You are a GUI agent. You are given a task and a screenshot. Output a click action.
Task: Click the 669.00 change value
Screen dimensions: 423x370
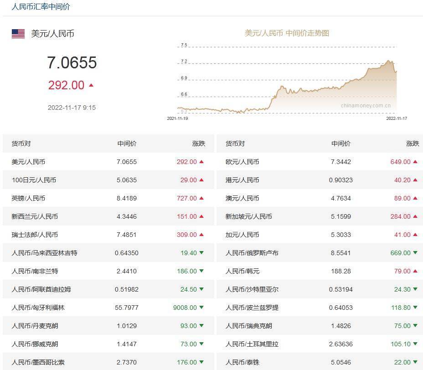400,253
